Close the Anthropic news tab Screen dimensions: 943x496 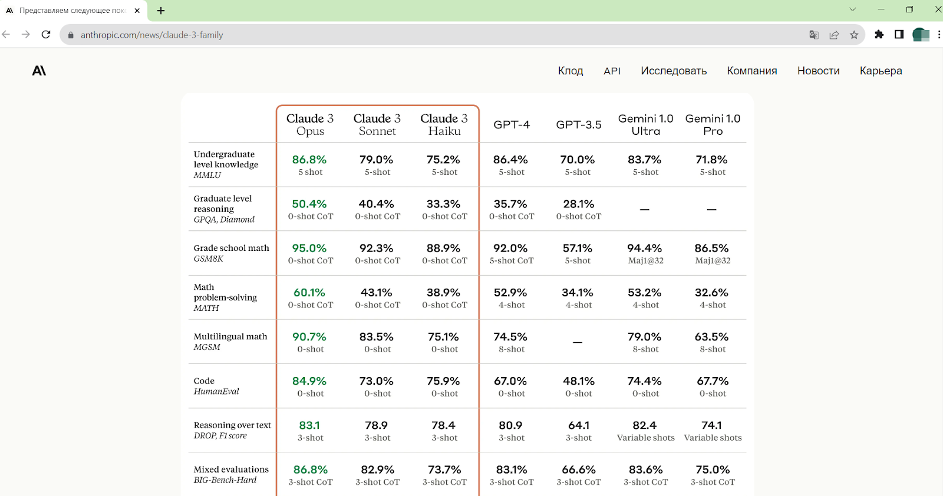pyautogui.click(x=137, y=11)
